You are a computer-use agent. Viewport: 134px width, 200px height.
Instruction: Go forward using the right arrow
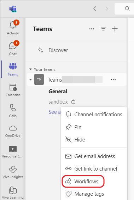tap(107, 9)
